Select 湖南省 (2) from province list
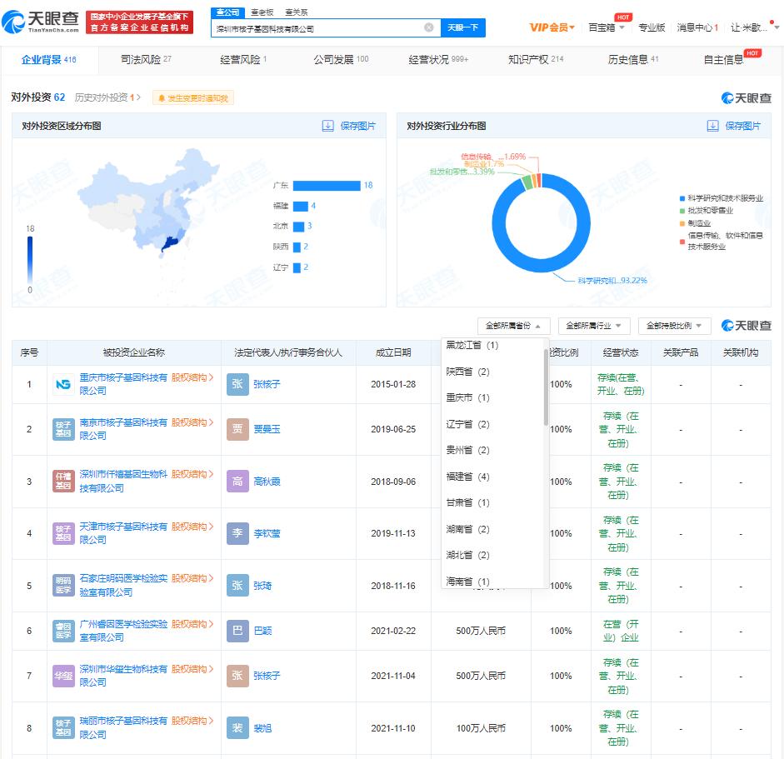The height and width of the screenshot is (759, 784). point(467,529)
